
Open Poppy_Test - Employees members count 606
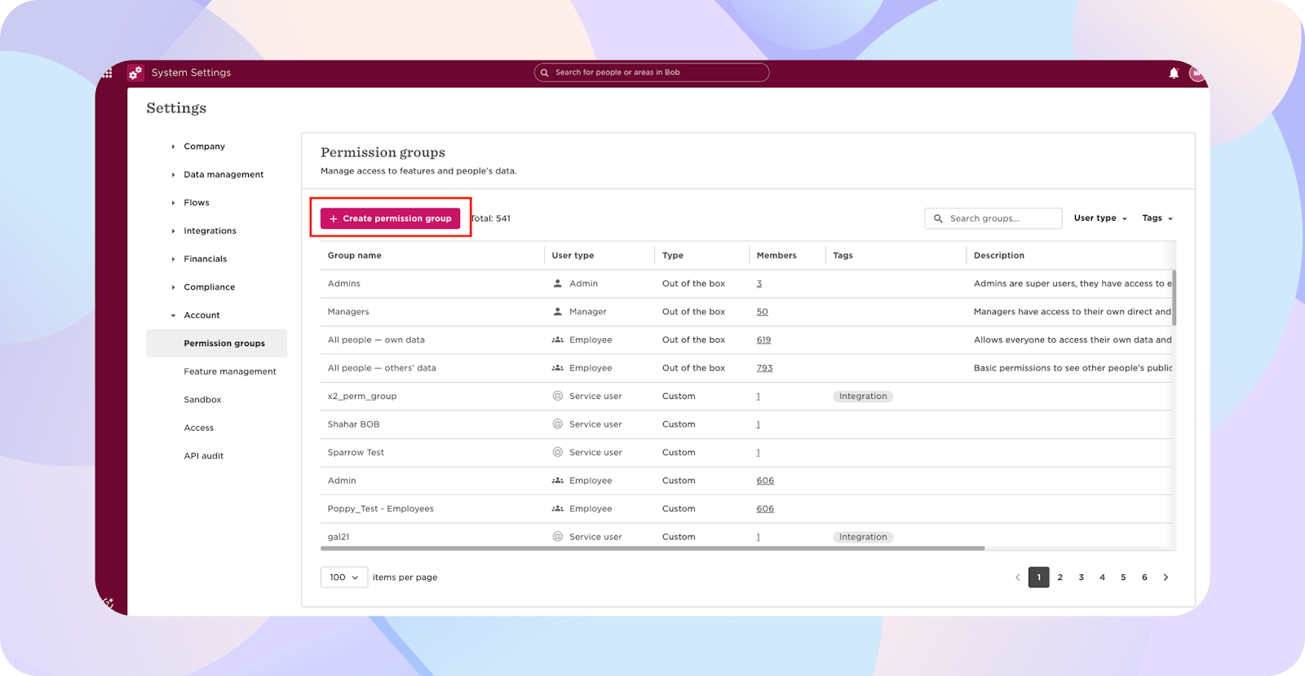coord(765,509)
